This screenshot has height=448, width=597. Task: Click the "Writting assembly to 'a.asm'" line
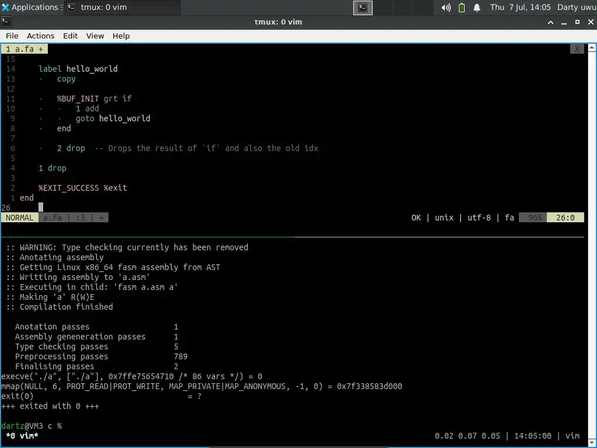coord(78,277)
